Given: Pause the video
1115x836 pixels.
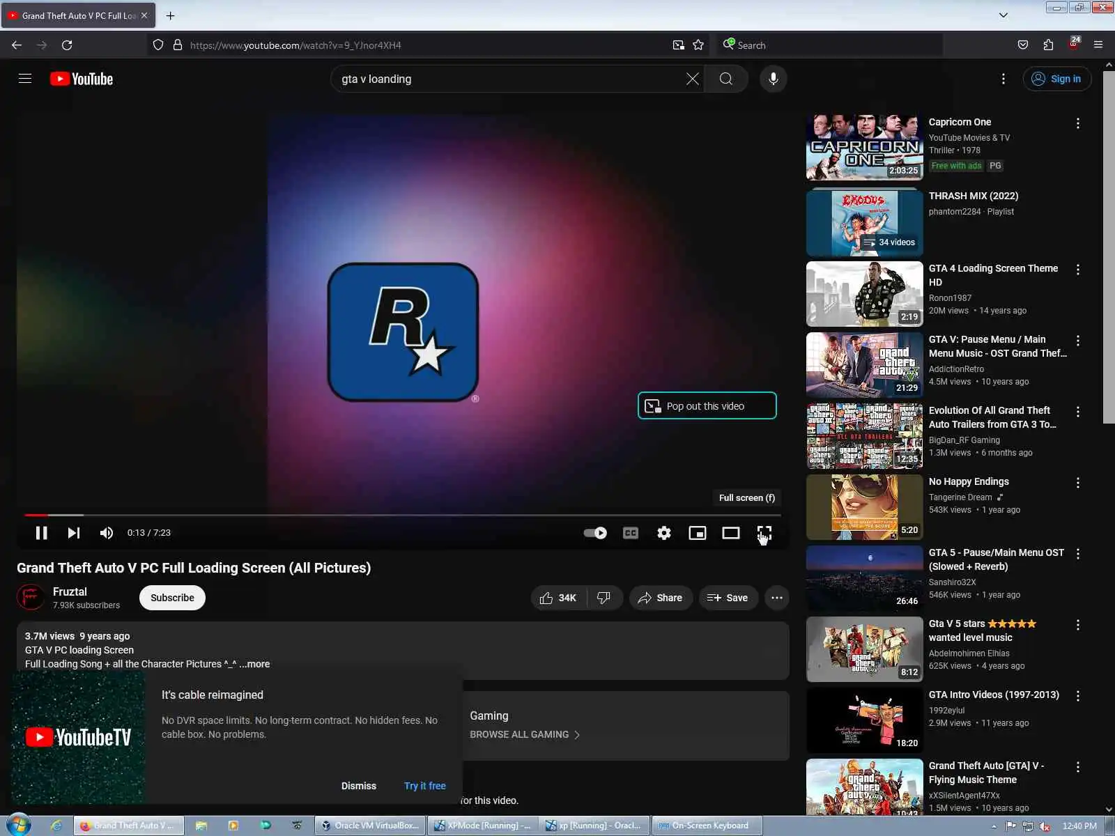Looking at the screenshot, I should pyautogui.click(x=42, y=533).
